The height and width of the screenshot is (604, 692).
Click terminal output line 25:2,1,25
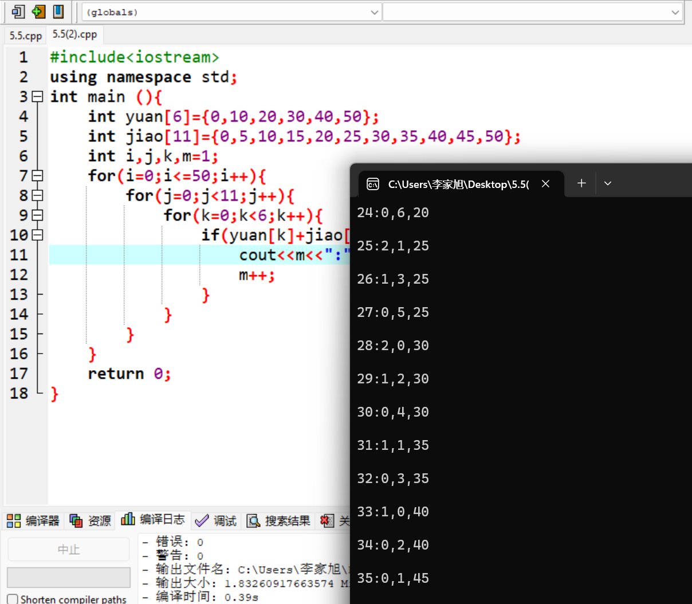393,246
